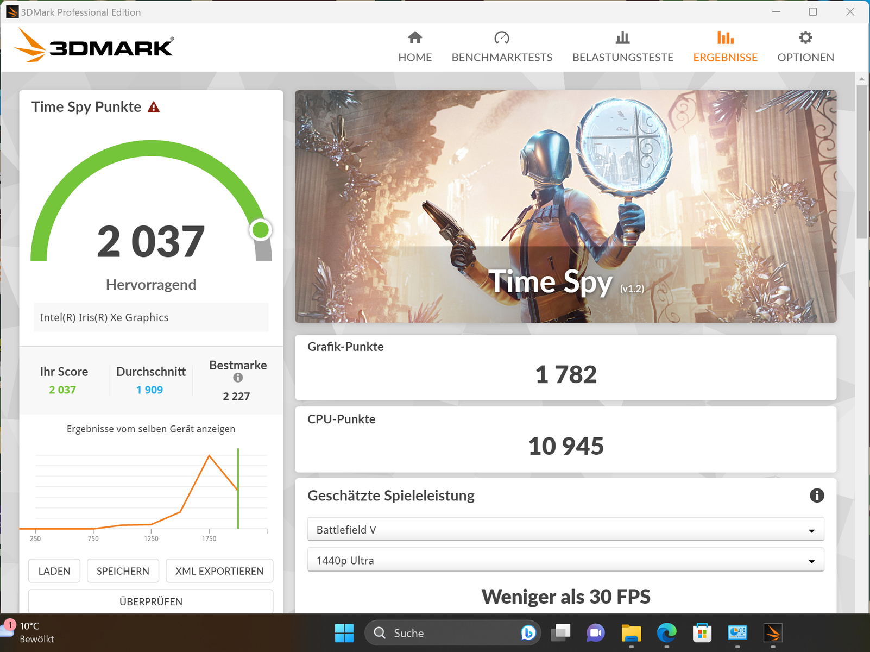Click Ergebnisse vom selben Gerät anzeigen
The image size is (870, 652).
pos(151,429)
